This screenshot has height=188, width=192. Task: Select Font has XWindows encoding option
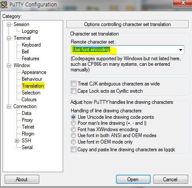[x=73, y=129]
